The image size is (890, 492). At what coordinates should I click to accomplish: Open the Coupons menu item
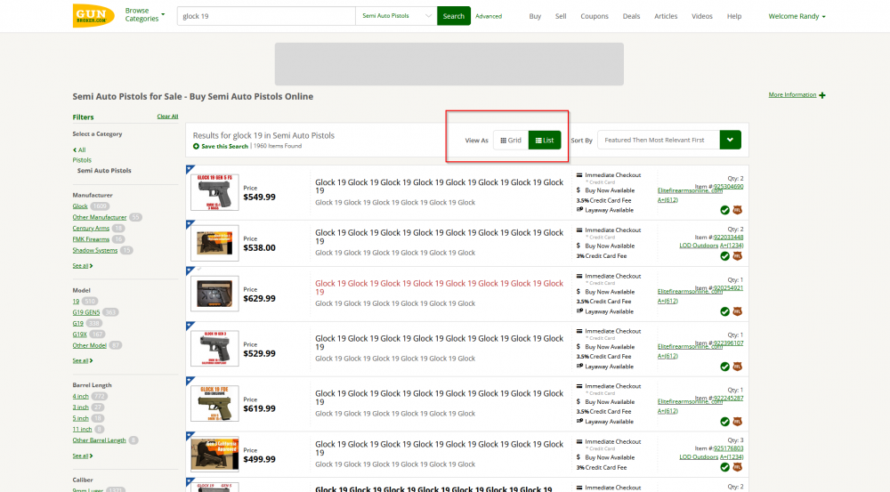(x=595, y=16)
